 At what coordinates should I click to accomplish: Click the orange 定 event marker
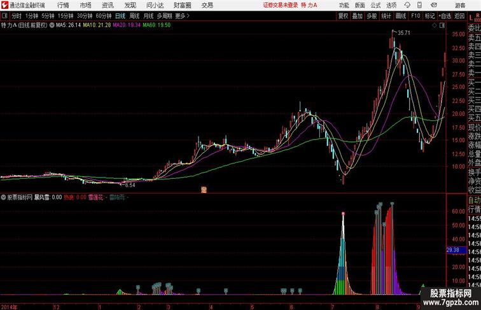point(204,190)
